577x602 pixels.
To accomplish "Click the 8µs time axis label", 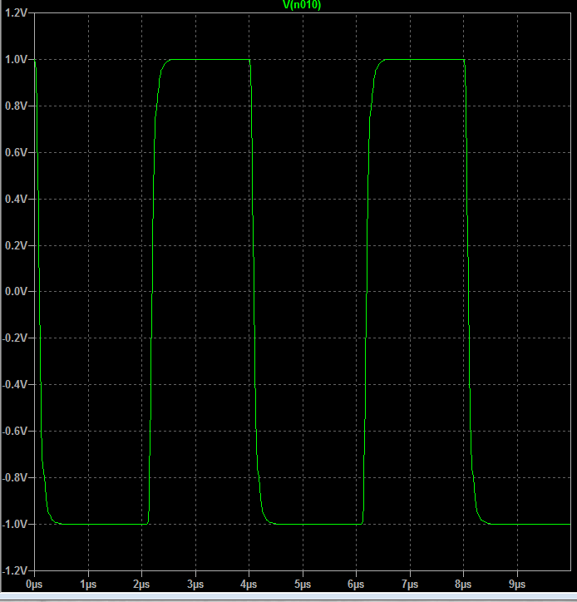I will [x=463, y=585].
